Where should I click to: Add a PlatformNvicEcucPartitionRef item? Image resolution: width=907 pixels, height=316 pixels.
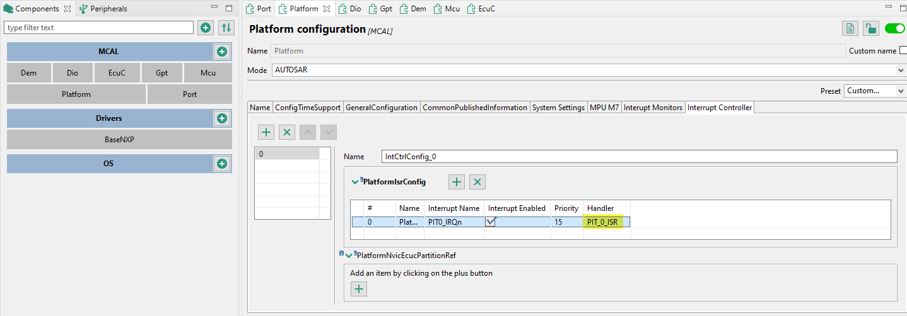click(x=358, y=289)
